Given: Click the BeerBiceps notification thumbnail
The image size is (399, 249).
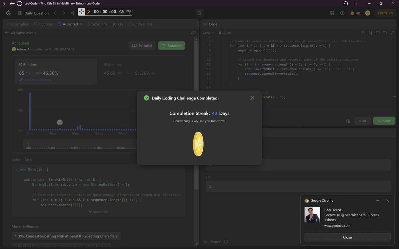Looking at the screenshot, I should coord(312,215).
